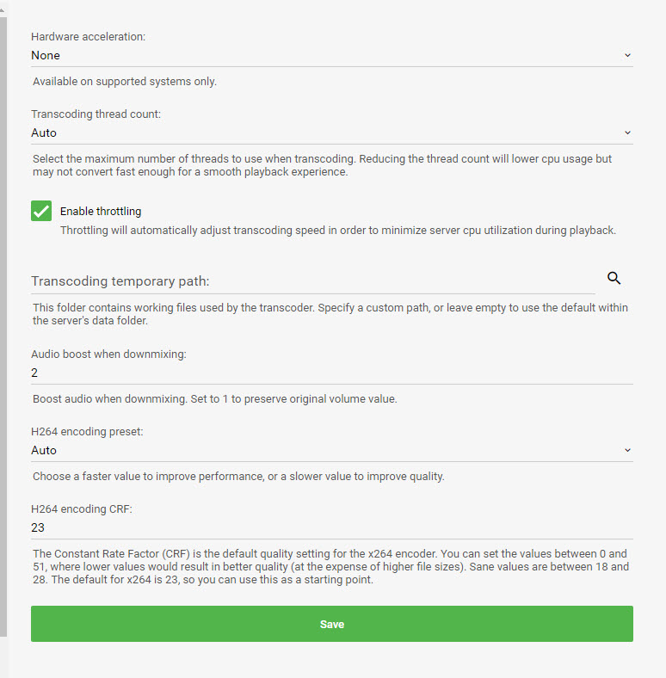This screenshot has width=666, height=678.
Task: Click the 'Hardware acceleration:' label
Action: click(x=89, y=37)
